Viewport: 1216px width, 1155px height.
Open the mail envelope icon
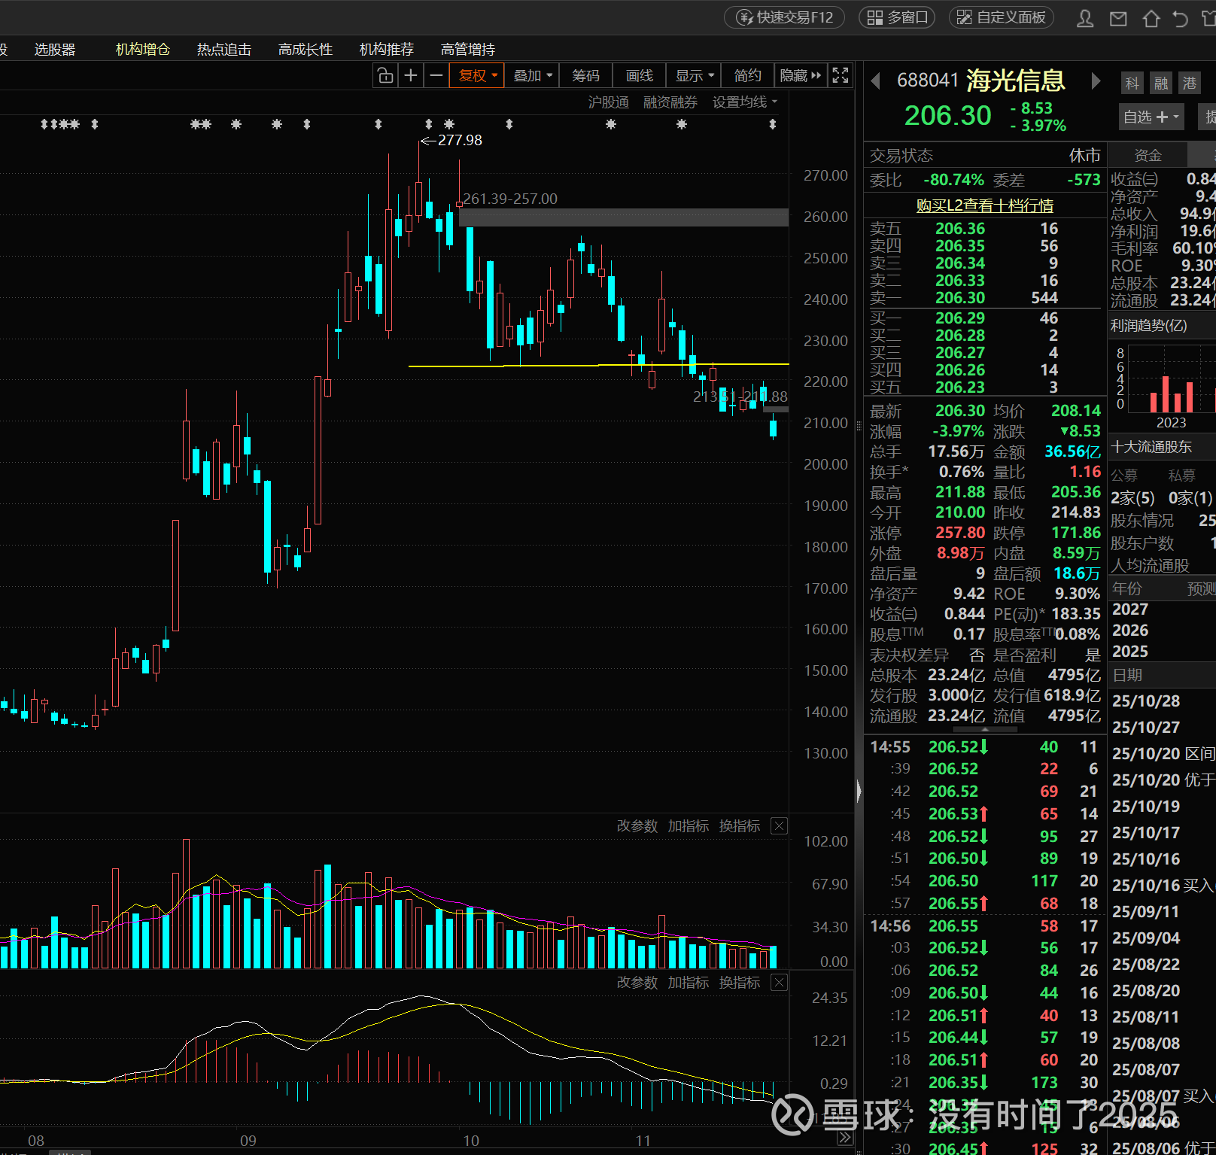tap(1118, 19)
